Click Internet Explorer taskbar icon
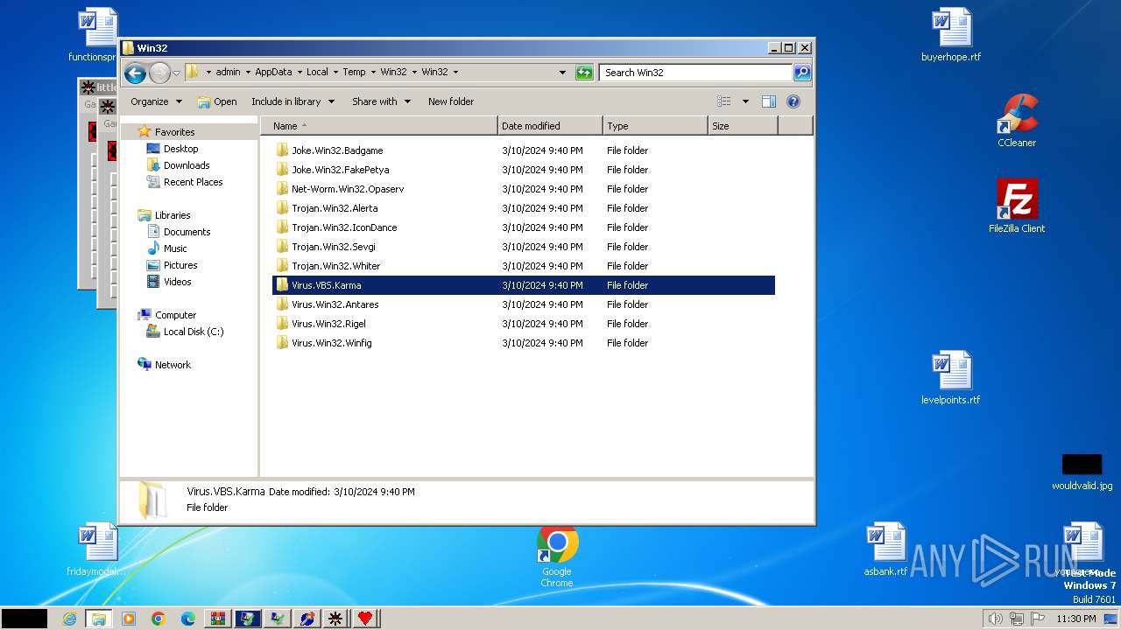This screenshot has width=1121, height=630. pos(70,619)
